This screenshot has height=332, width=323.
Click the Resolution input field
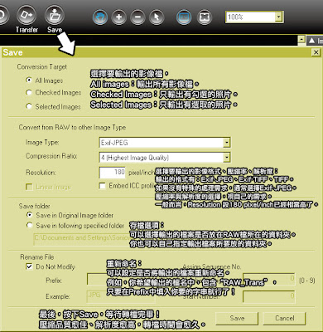[x=113, y=173]
